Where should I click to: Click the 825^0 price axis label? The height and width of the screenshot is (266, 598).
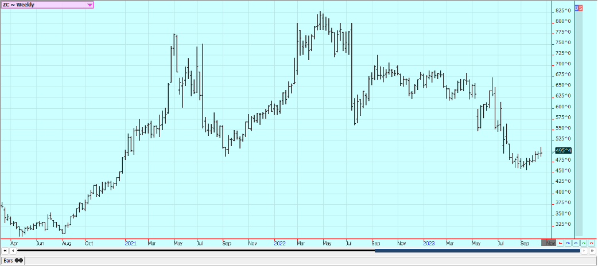[563, 11]
